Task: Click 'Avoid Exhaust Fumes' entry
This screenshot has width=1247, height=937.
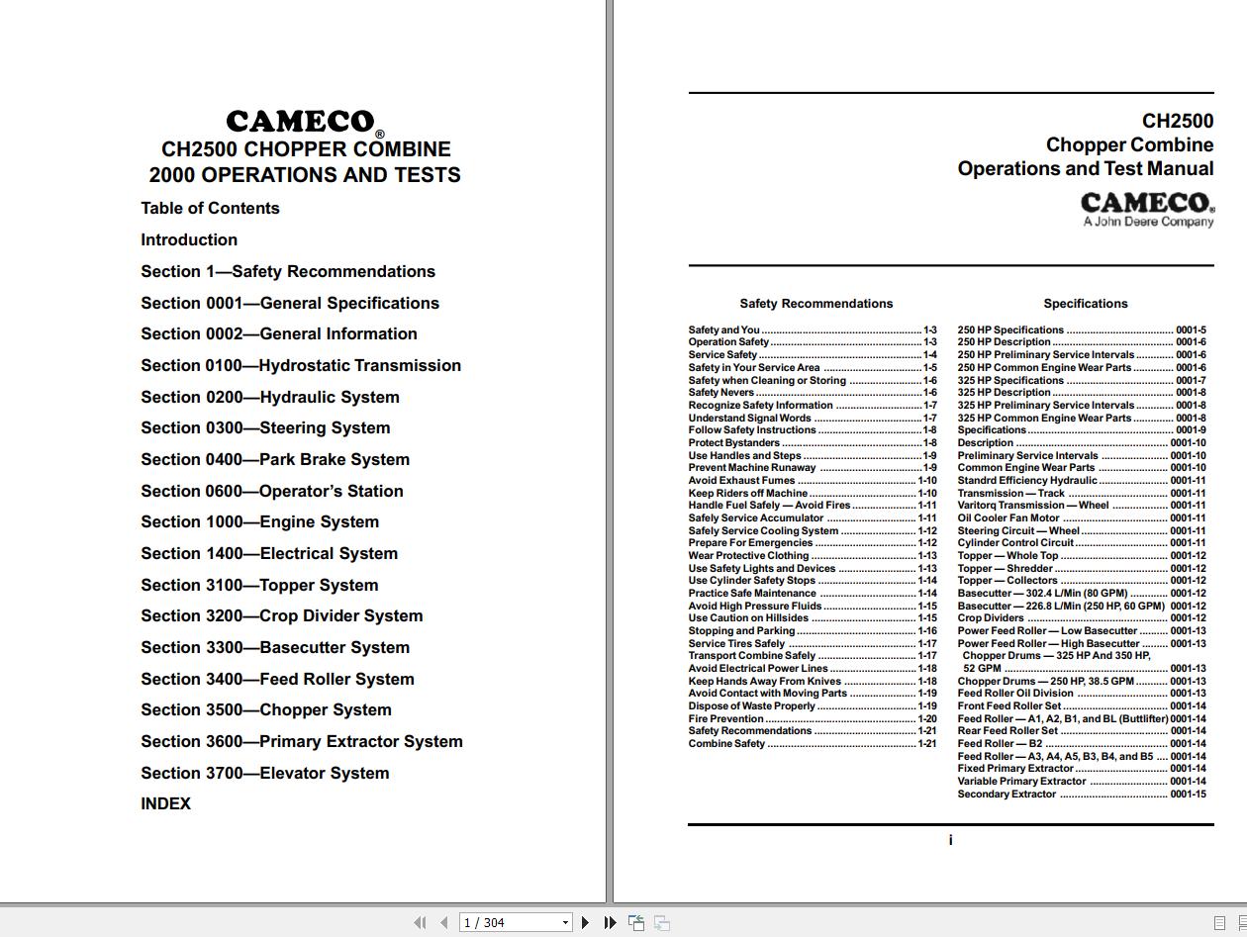Action: pyautogui.click(x=813, y=480)
